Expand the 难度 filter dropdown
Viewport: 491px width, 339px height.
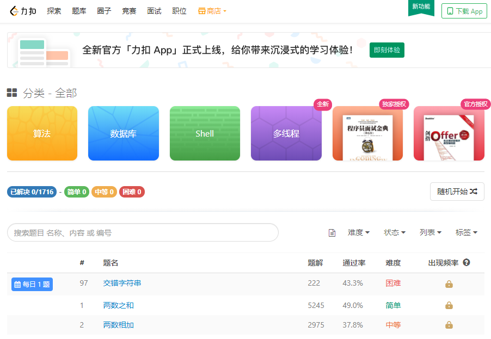359,232
